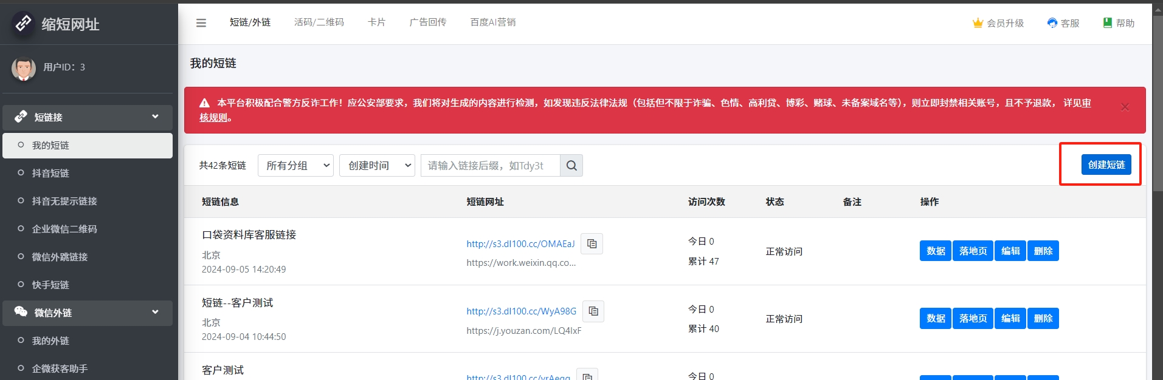1163x380 pixels.
Task: Click the 创建短链 button
Action: pos(1106,165)
